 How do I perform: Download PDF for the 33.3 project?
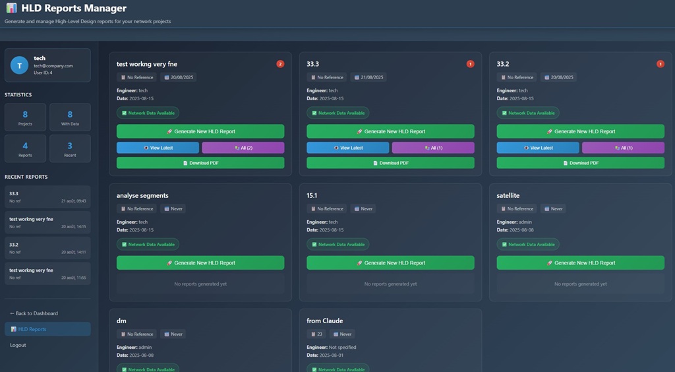(390, 163)
